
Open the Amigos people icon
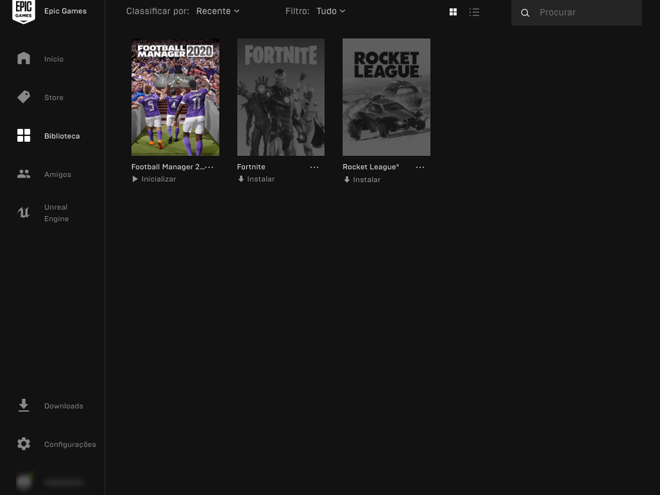point(24,174)
